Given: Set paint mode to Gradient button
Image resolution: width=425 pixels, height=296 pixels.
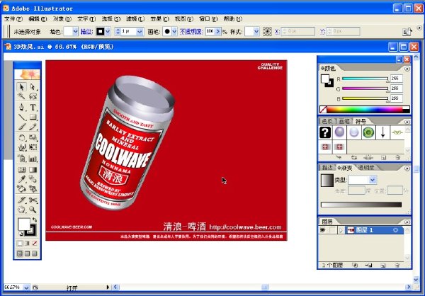Looking at the screenshot, I should [27, 244].
